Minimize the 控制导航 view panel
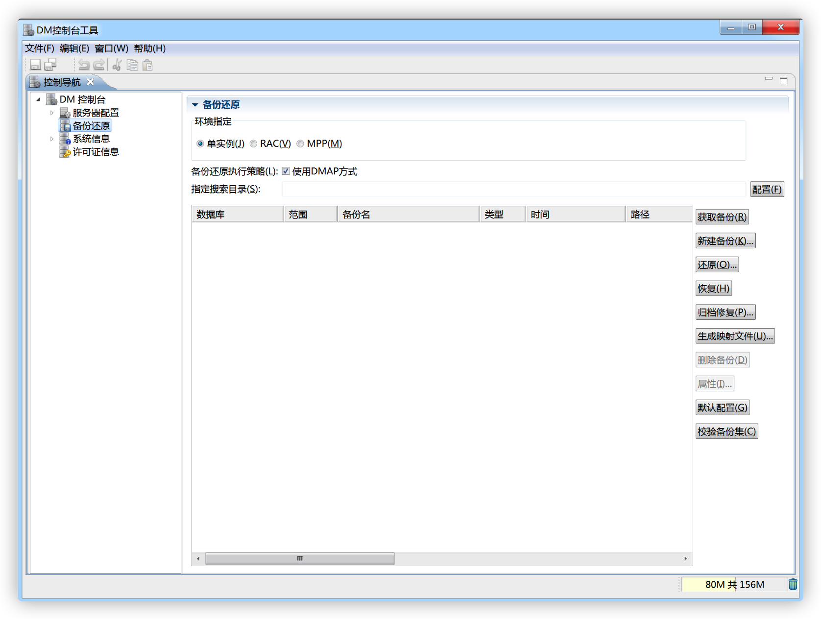This screenshot has width=821, height=619. point(769,79)
